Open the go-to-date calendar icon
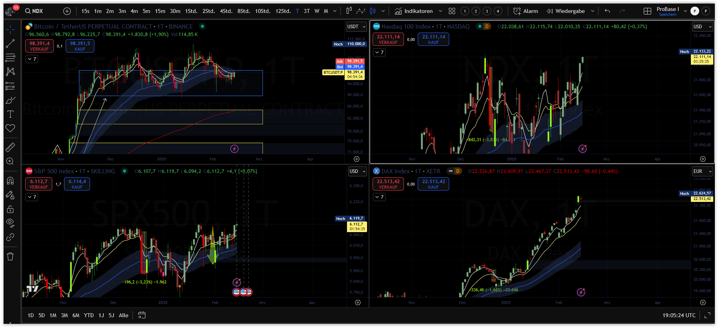This screenshot has width=718, height=327. coord(142,315)
